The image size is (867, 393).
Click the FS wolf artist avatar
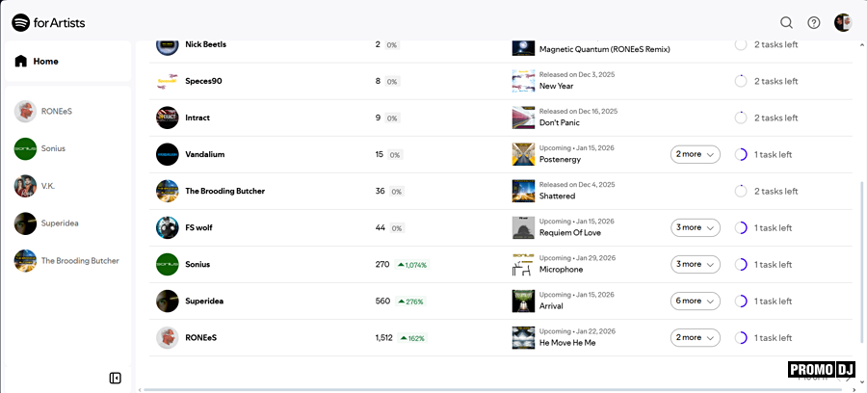click(x=168, y=227)
